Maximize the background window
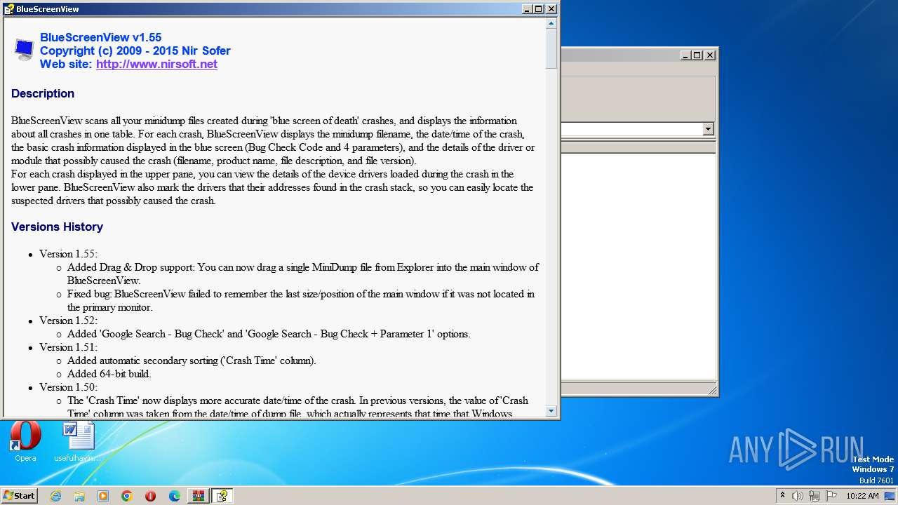898x505 pixels. tap(697, 55)
